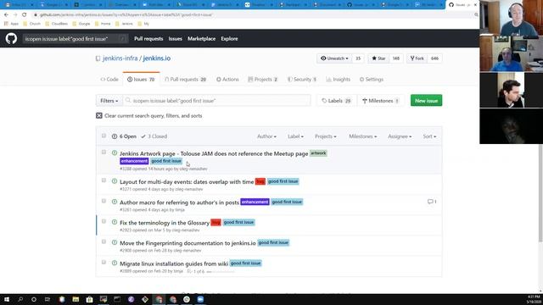Open File Explorer from the taskbar
Viewport: 543px width, 305px height.
[76, 299]
